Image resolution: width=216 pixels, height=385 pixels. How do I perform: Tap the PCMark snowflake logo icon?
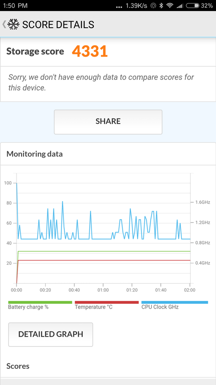(x=14, y=24)
